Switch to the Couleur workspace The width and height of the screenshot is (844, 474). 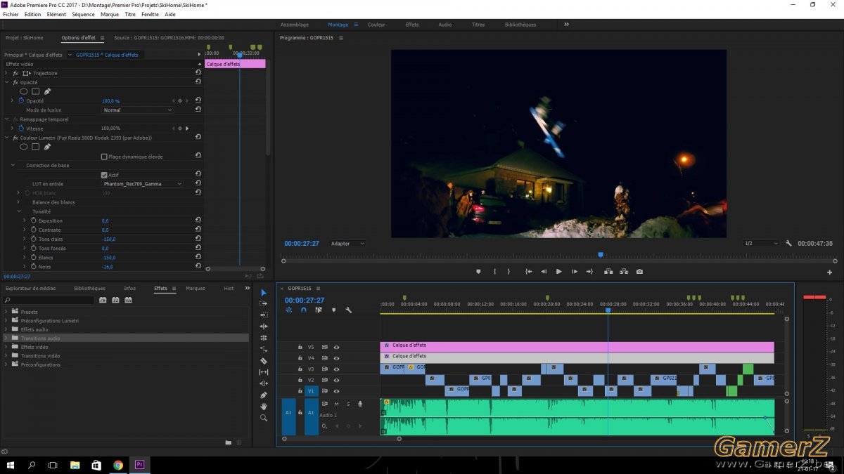(x=376, y=25)
